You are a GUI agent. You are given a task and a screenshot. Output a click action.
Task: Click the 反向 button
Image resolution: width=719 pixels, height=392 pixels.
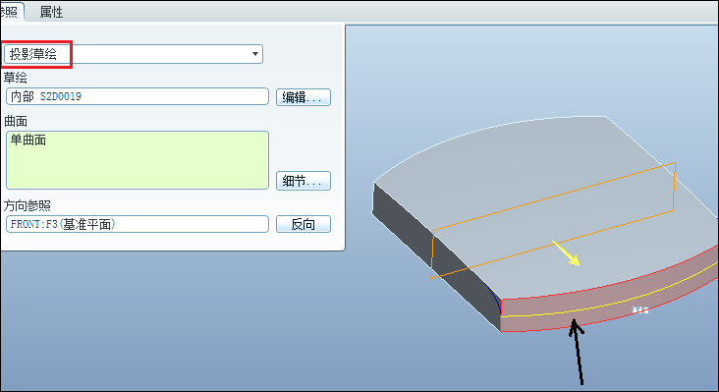(x=304, y=224)
